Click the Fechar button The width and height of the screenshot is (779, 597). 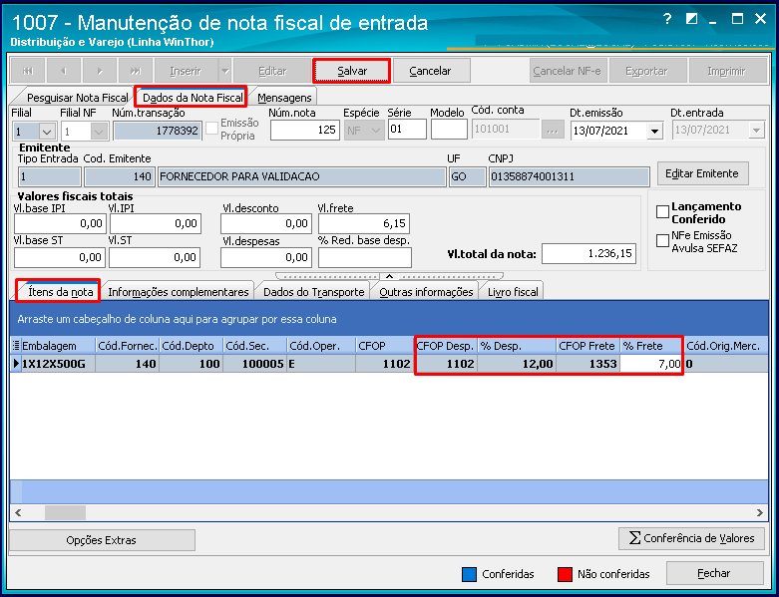pyautogui.click(x=714, y=573)
